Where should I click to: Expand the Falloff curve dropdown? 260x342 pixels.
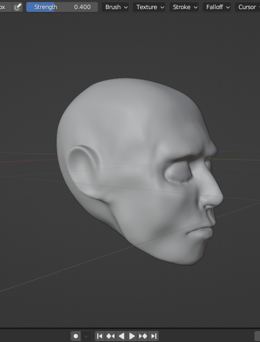(x=217, y=7)
